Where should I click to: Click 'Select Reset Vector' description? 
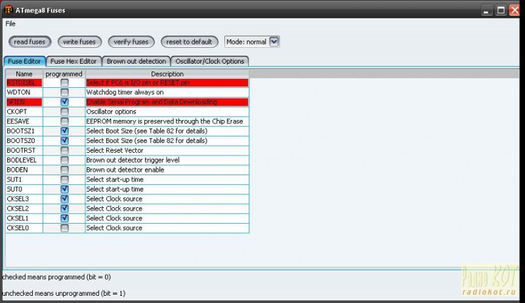coord(114,150)
